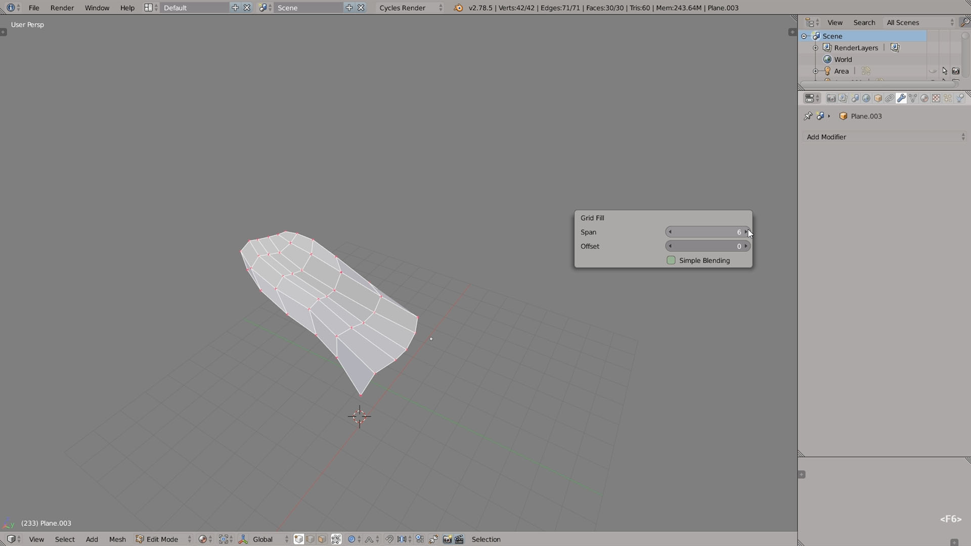This screenshot has width=971, height=546.
Task: Open viewport View menu
Action: 36,539
